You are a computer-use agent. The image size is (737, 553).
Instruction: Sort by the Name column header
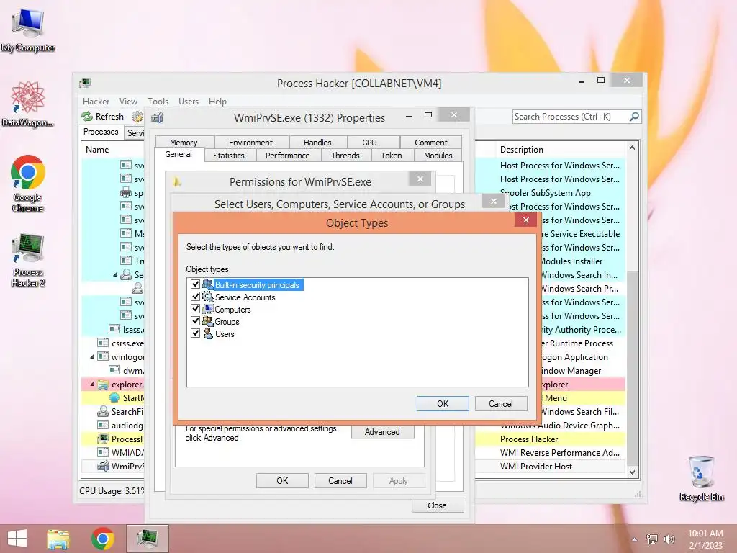(x=97, y=150)
